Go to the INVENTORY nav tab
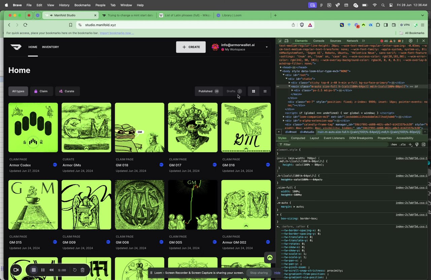This screenshot has width=431, height=280. tap(51, 47)
